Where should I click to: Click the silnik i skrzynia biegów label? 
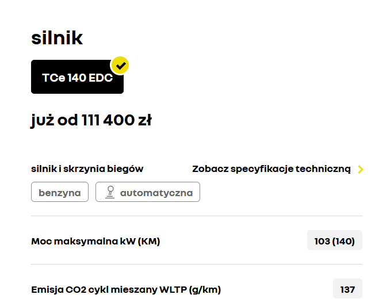tap(87, 169)
